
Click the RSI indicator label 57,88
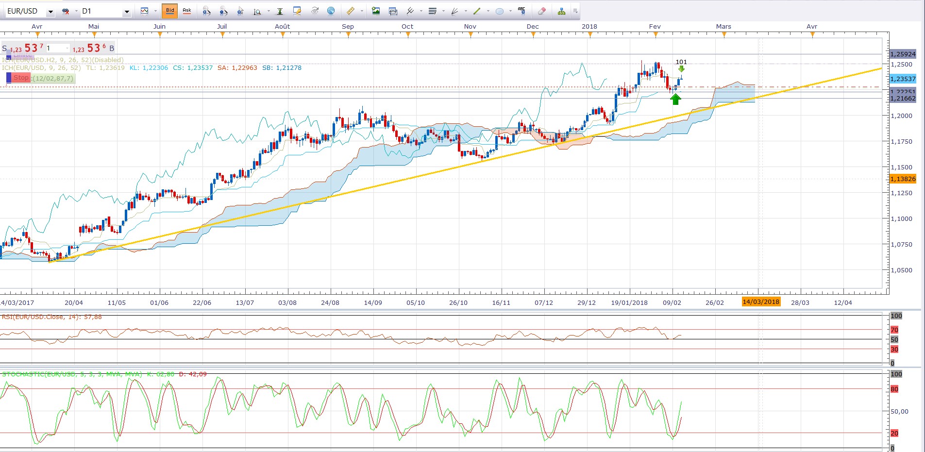pos(51,317)
